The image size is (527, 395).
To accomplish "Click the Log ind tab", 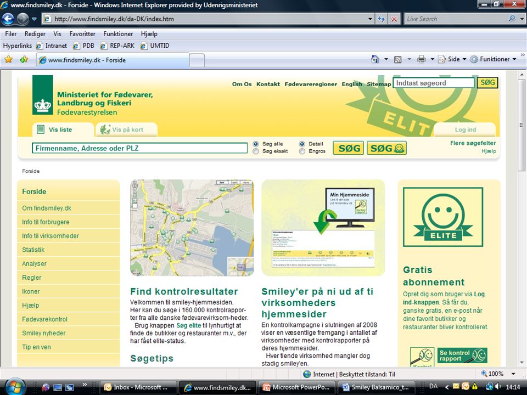I will (465, 129).
